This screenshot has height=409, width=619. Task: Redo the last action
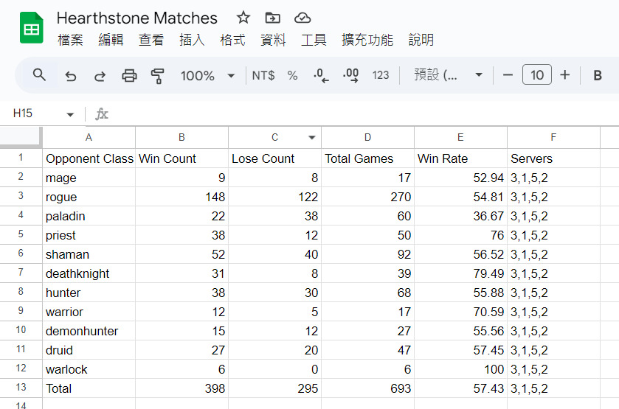[100, 75]
